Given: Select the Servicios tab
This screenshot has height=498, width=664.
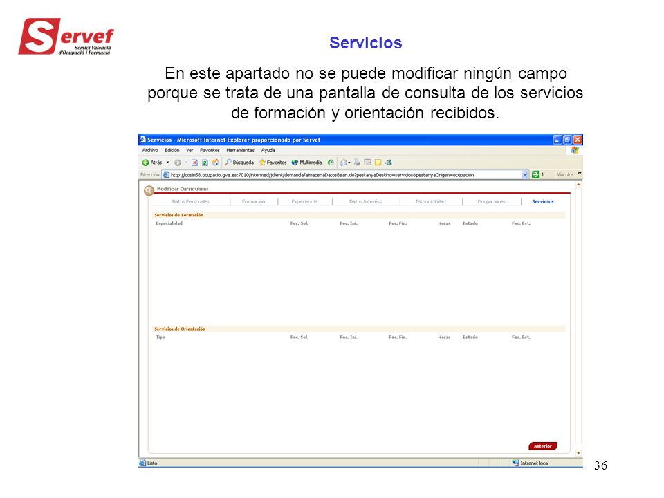Looking at the screenshot, I should pyautogui.click(x=543, y=201).
